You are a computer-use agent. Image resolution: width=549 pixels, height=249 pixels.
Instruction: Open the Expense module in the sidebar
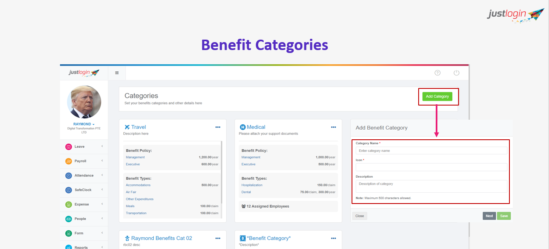tap(79, 204)
